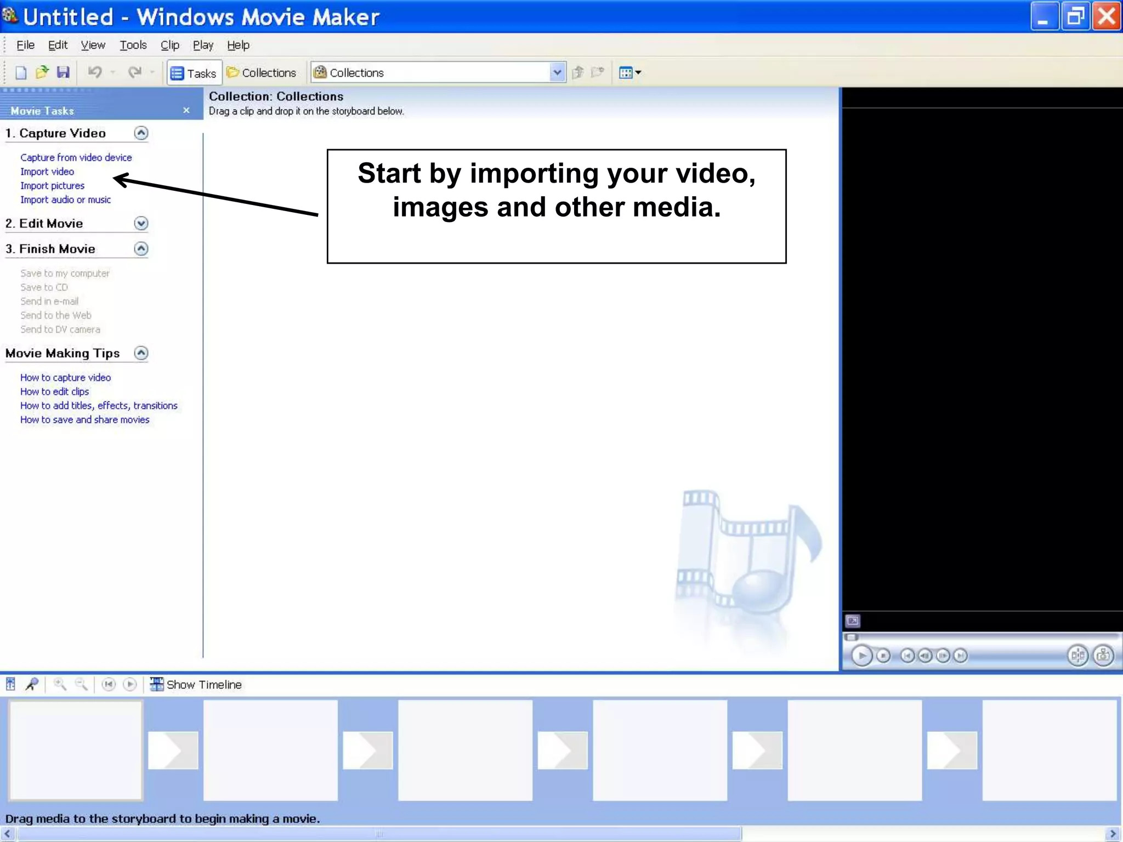Open the Redo history dropdown arrow
Screen dimensions: 1123x842
(152, 72)
